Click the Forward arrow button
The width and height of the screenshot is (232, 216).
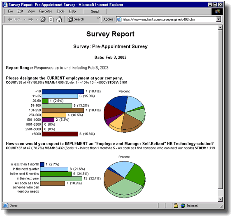coord(31,19)
